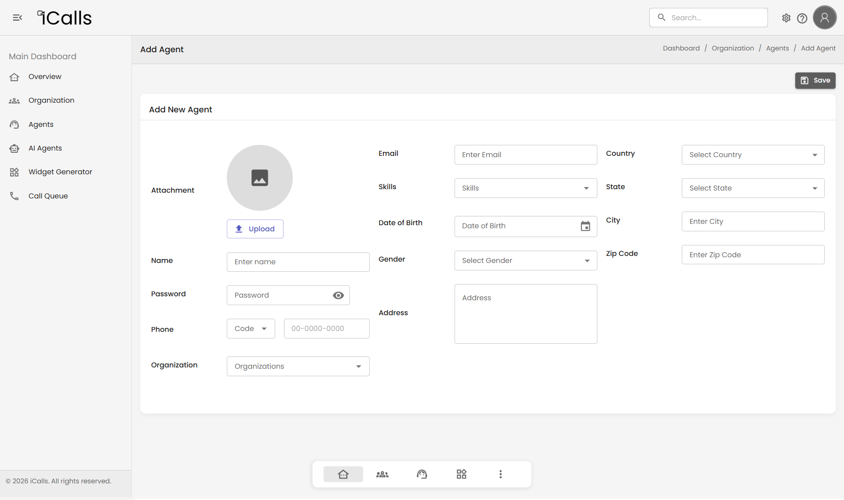Open settings gear icon in header

(x=786, y=18)
